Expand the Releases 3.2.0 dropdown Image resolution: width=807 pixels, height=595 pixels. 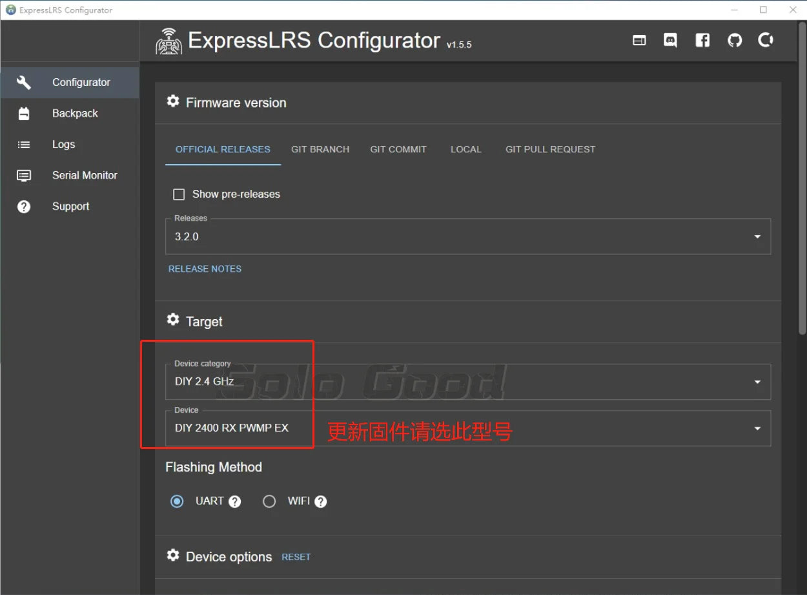[467, 236]
